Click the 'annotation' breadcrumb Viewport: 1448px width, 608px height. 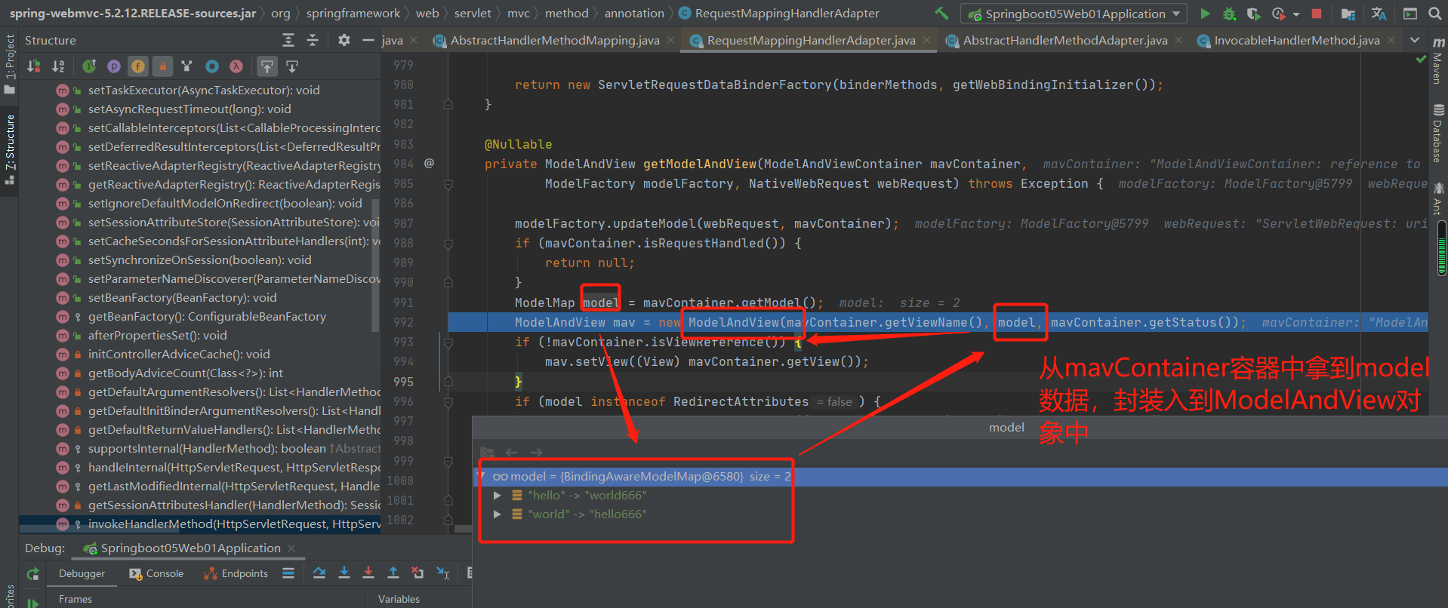[634, 13]
